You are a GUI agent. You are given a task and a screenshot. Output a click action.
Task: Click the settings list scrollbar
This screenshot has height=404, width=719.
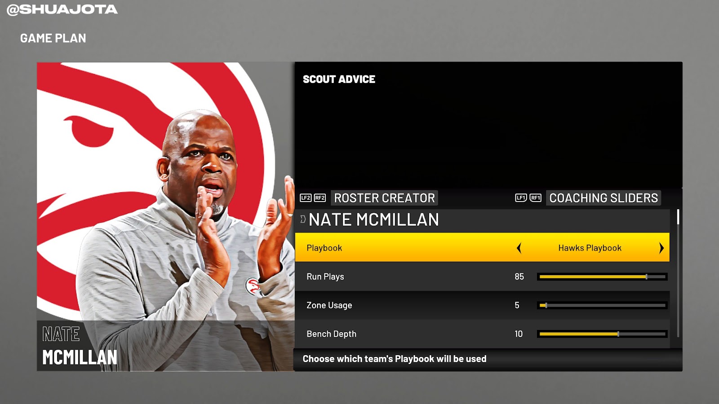(678, 274)
